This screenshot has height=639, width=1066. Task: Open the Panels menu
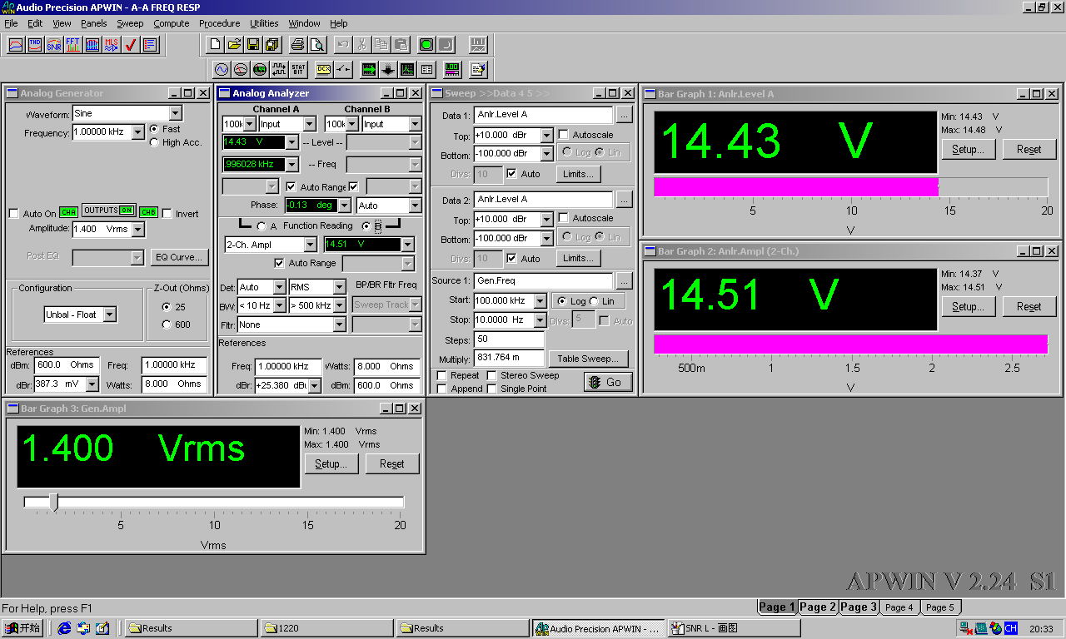93,23
